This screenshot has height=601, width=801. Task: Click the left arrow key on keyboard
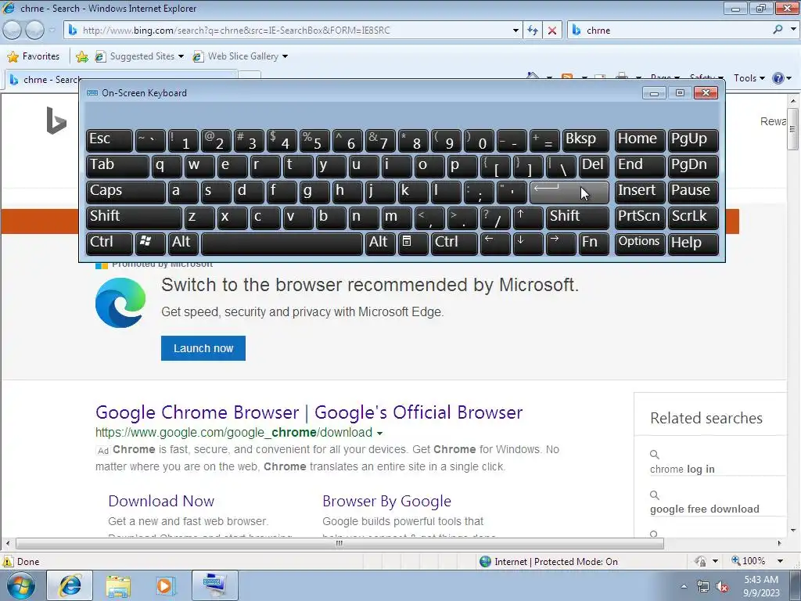[495, 243]
